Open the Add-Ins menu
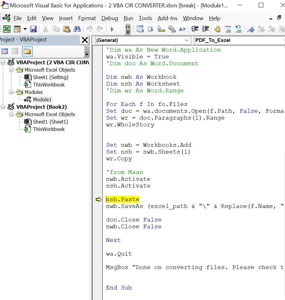Viewport: 285px width, 300px height. pyautogui.click(x=167, y=18)
